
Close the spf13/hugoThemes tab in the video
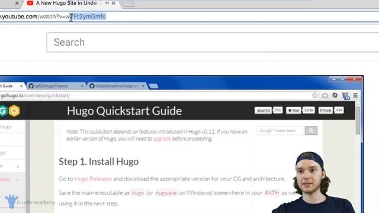82,86
